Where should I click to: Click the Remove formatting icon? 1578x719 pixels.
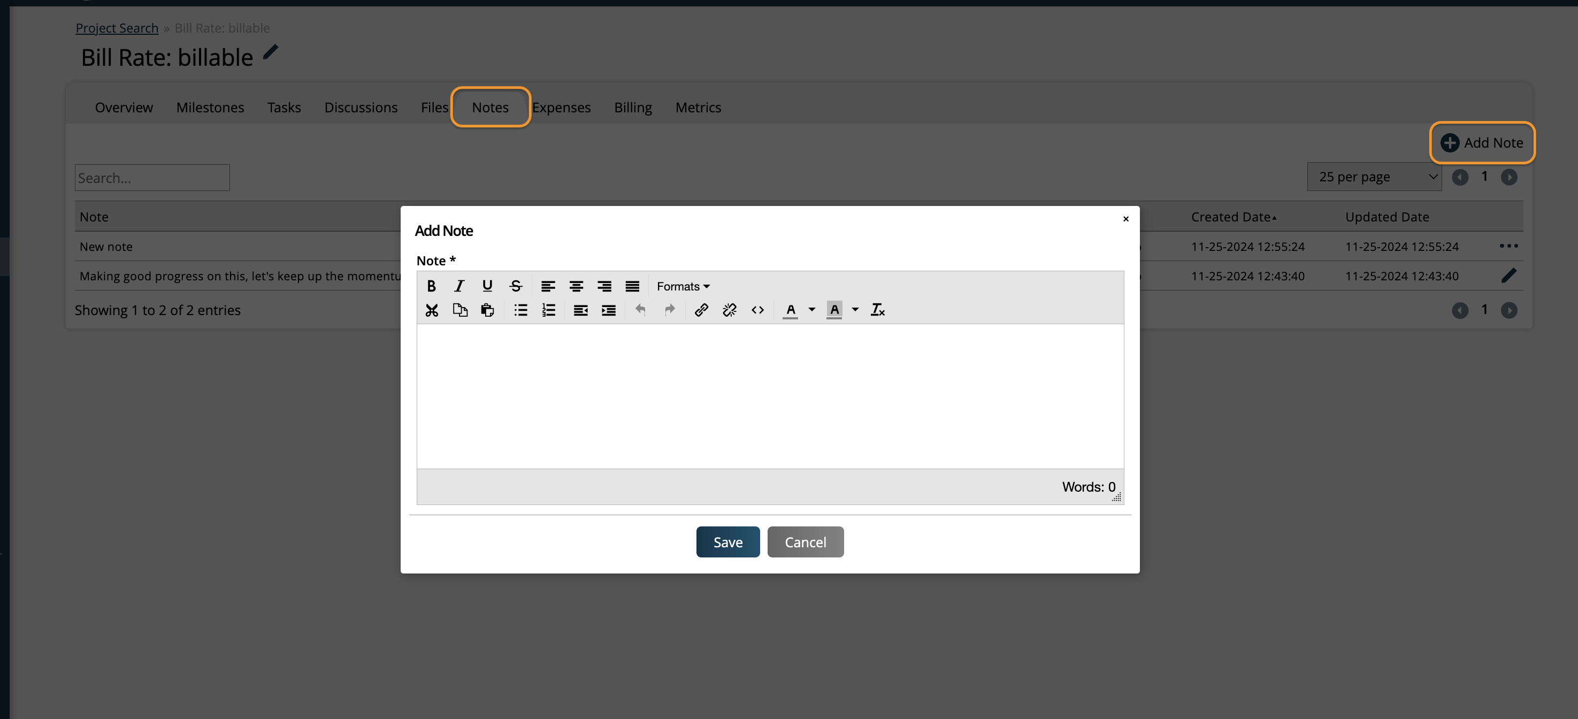tap(878, 309)
